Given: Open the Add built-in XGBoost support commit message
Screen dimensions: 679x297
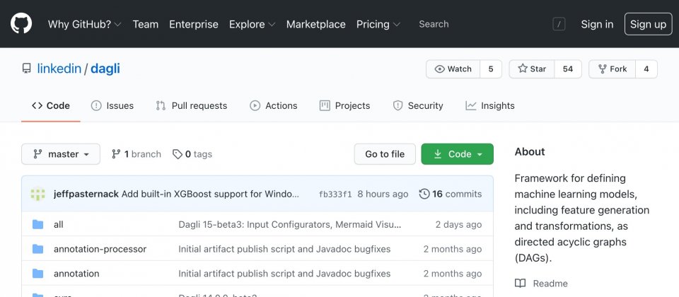Looking at the screenshot, I should 210,194.
